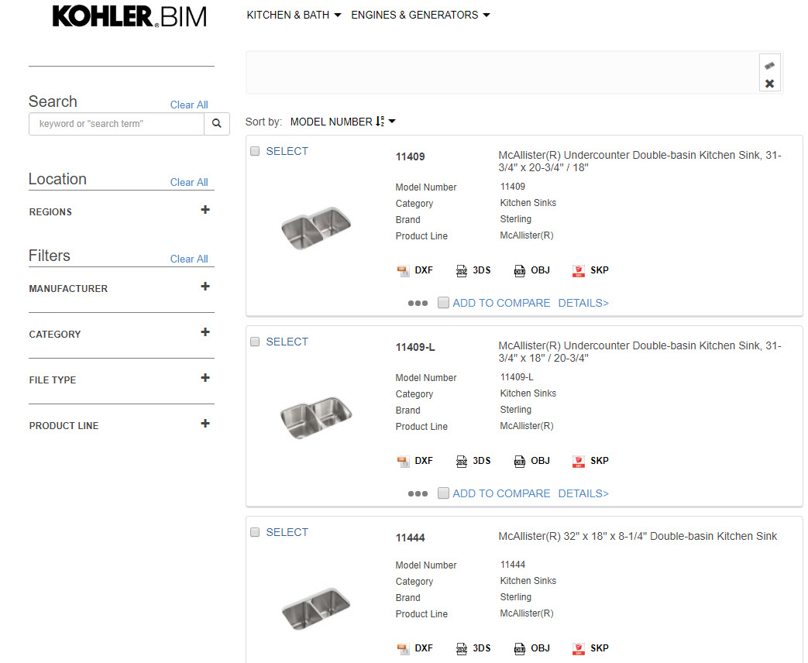Download DXF file for model 11409
The image size is (808, 663).
[x=414, y=270]
